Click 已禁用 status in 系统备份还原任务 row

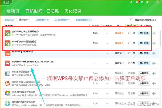(131, 73)
